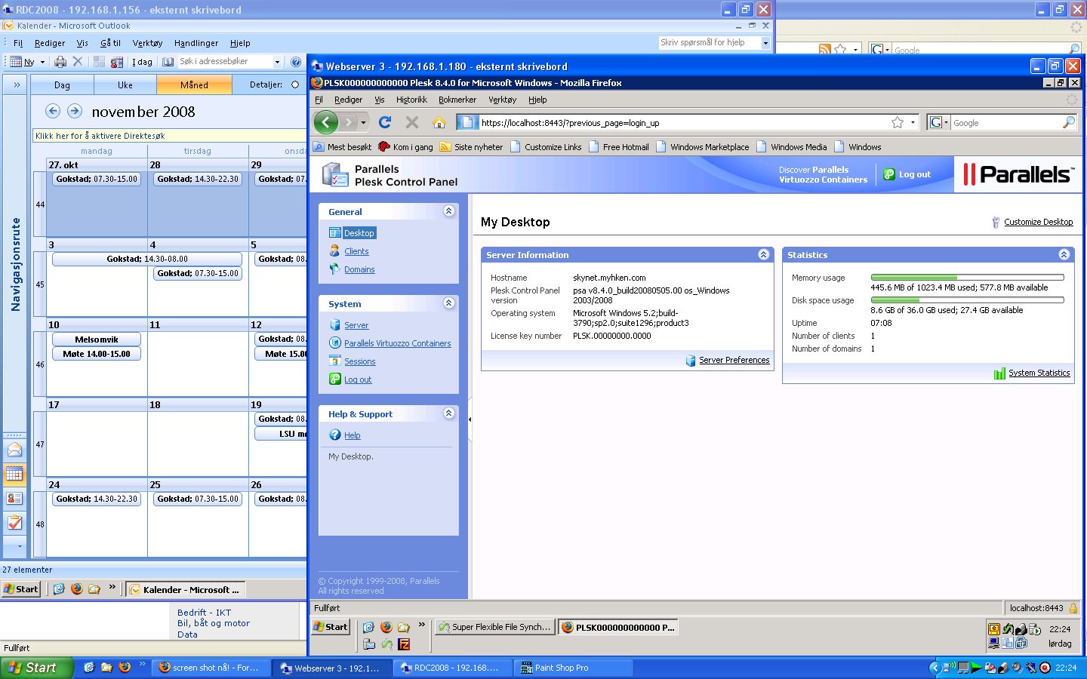1087x679 pixels.
Task: Expand the Outlook navigation pane chevrons
Action: (17, 85)
